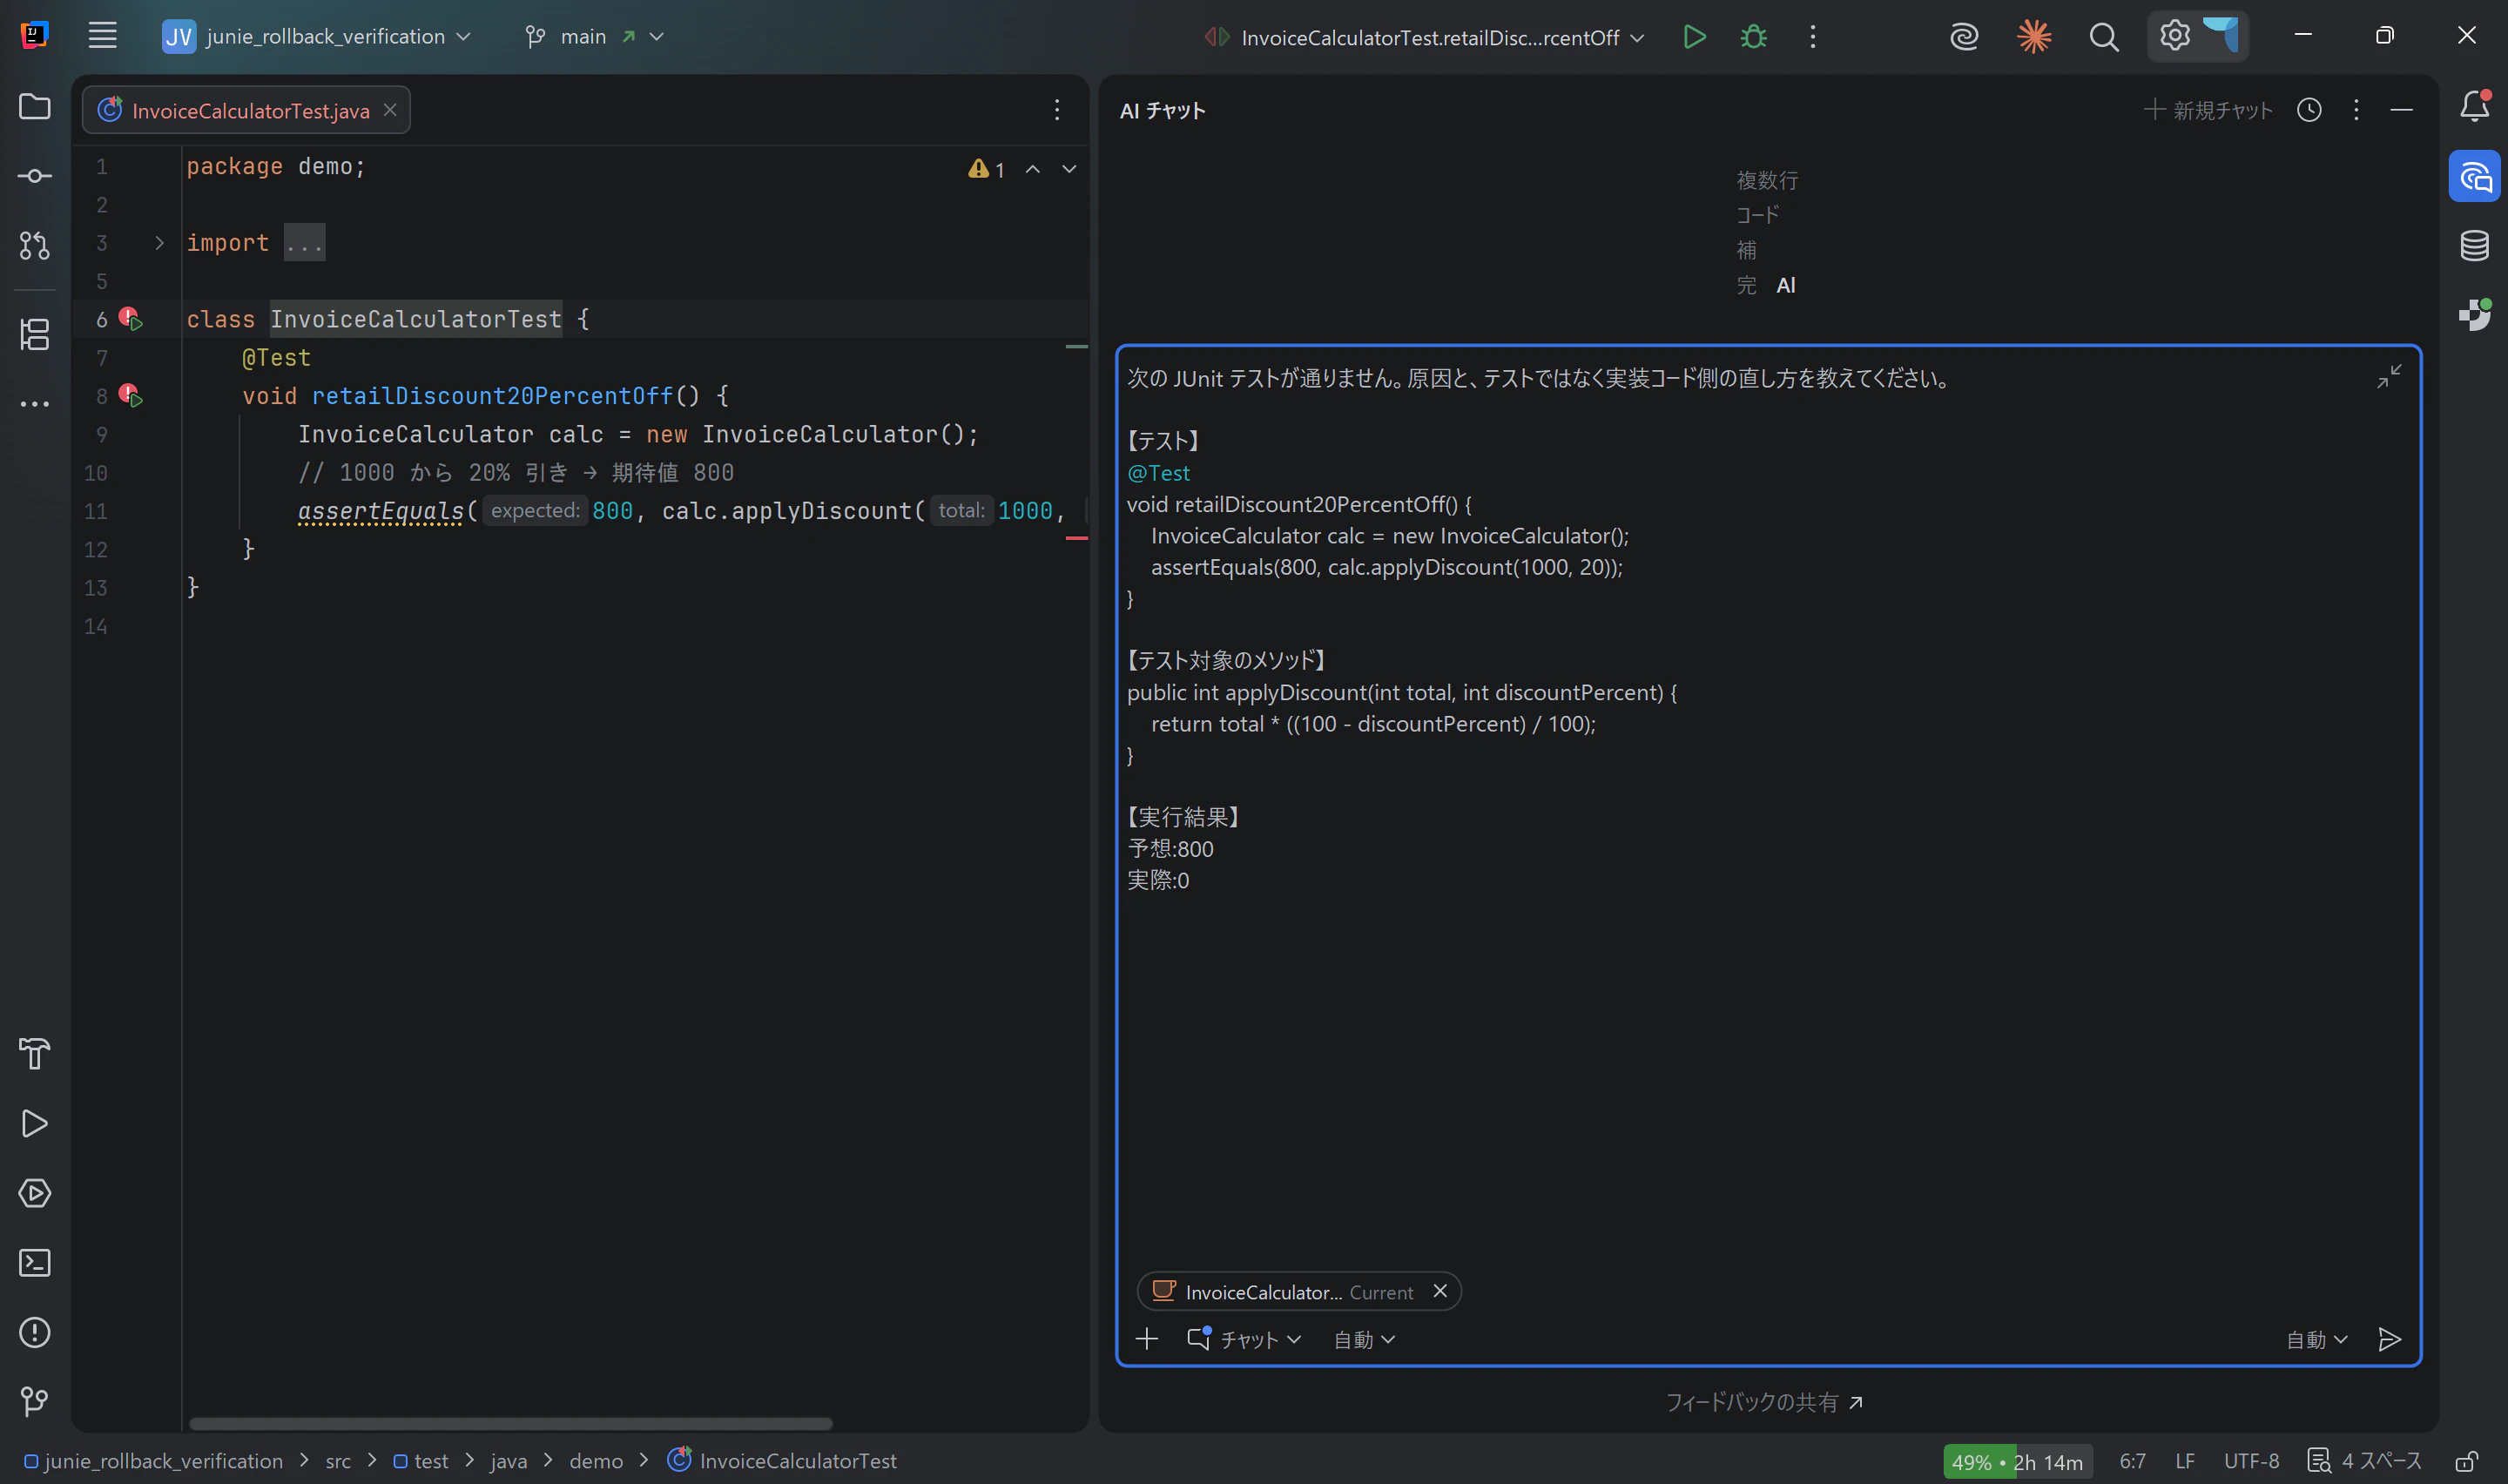Click error stripe mark on the right gutter
The width and height of the screenshot is (2508, 1484).
coord(1076,538)
